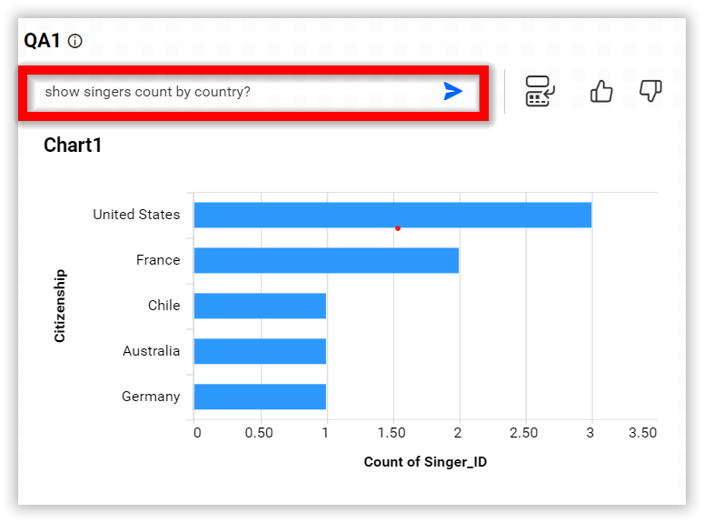Click the United States axis label
Image resolution: width=704 pixels, height=523 pixels.
coord(136,215)
